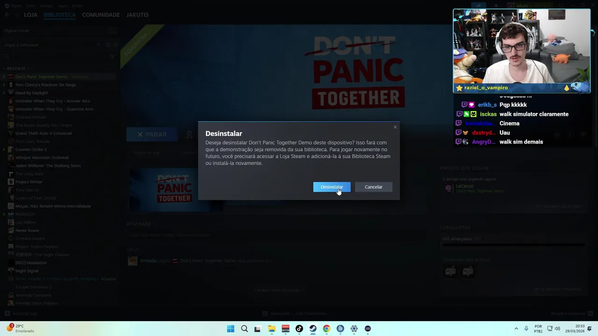The width and height of the screenshot is (598, 336).
Task: Switch to the LOJA tab
Action: [x=30, y=15]
